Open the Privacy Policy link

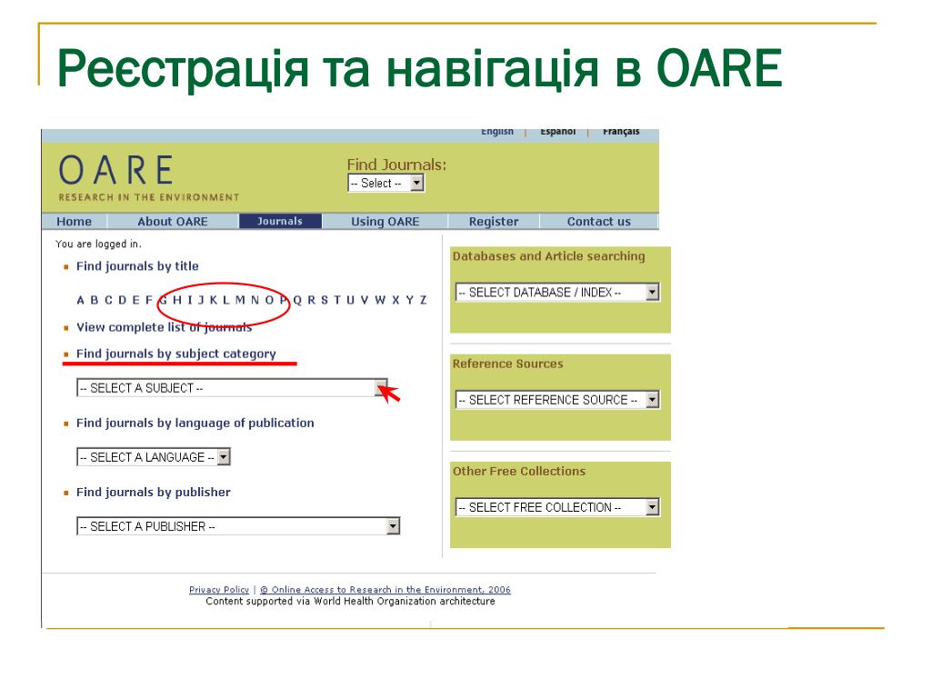coord(218,589)
